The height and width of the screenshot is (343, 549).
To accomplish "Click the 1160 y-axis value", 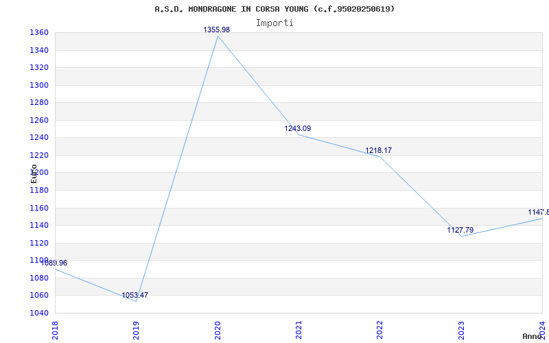I will click(39, 208).
